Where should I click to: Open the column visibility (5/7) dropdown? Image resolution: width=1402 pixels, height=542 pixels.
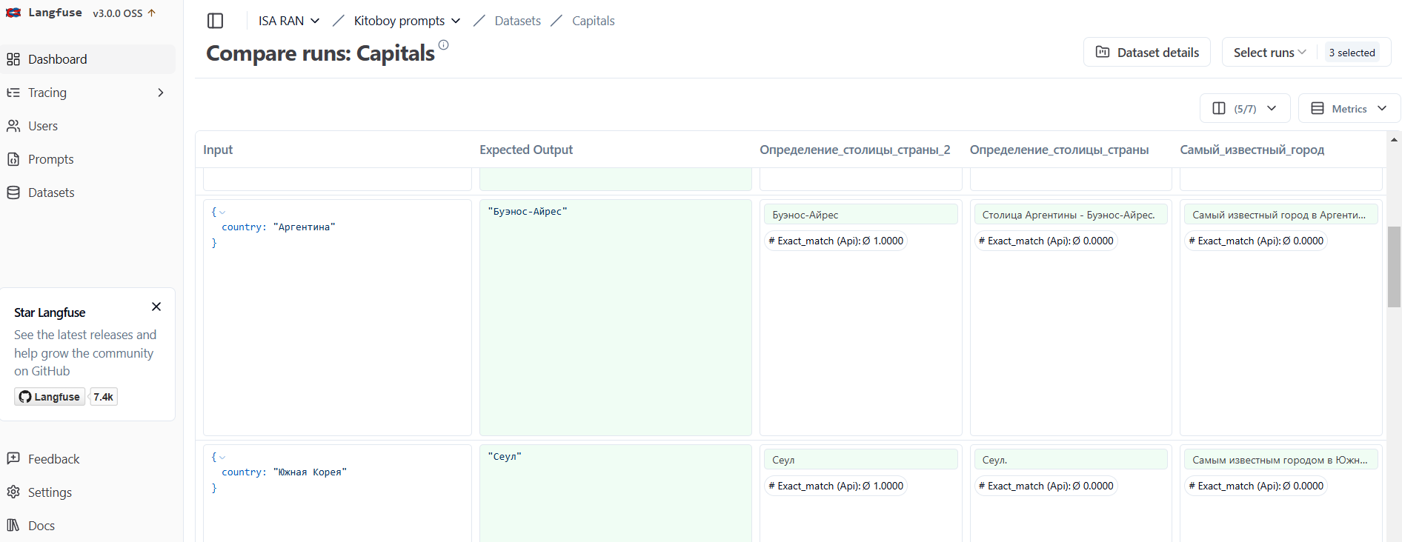click(x=1245, y=109)
